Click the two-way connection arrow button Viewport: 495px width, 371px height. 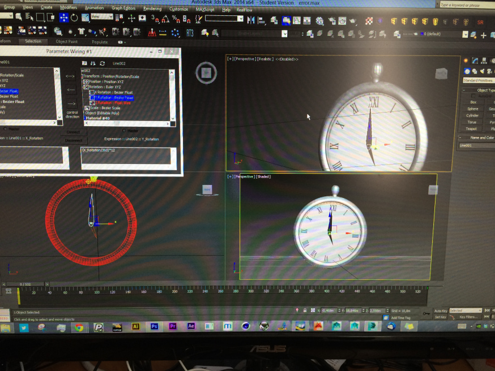click(x=70, y=76)
